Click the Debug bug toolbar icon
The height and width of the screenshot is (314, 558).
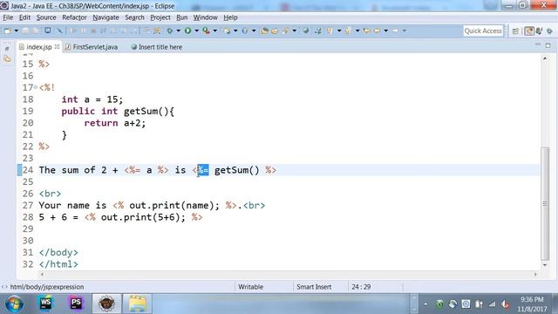(170, 31)
